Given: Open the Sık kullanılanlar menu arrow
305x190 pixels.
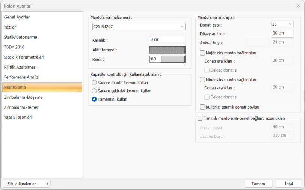Looking at the screenshot, I should 47,184.
